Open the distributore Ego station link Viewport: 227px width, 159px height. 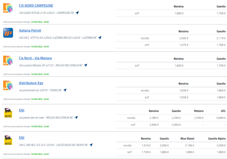coord(31,83)
